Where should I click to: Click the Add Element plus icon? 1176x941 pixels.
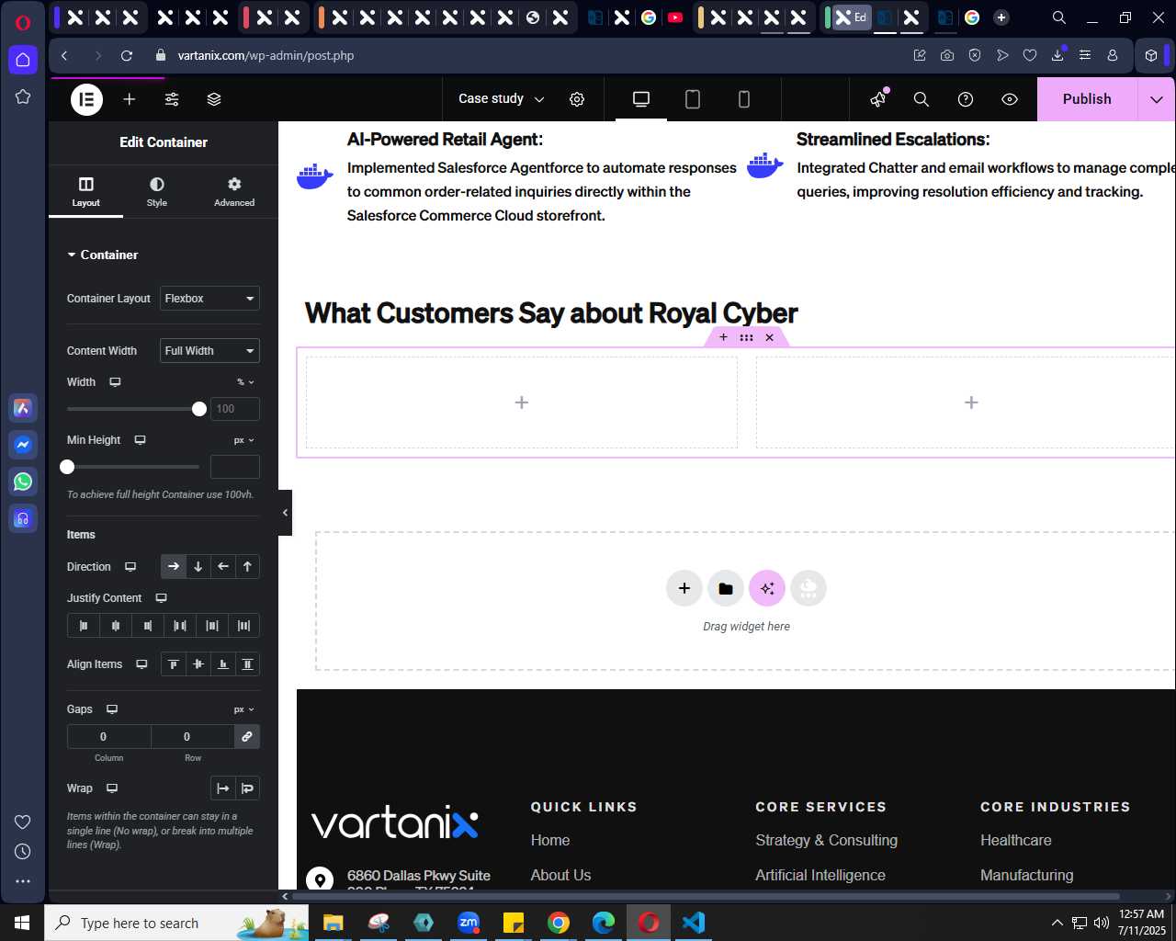(130, 99)
